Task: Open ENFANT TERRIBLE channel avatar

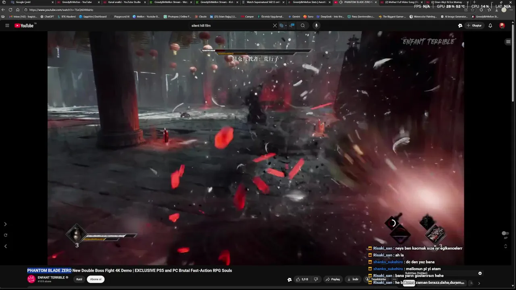Action: [x=31, y=279]
